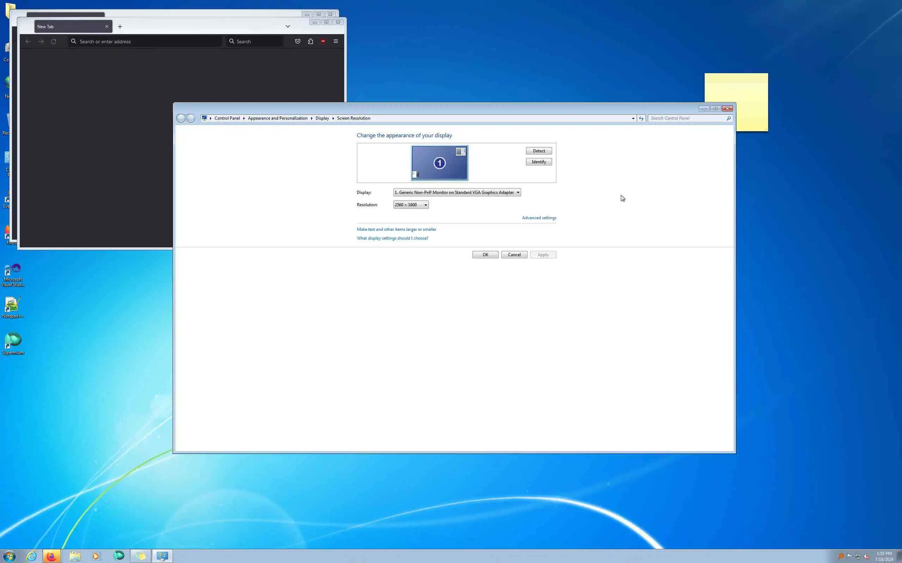List all tabs chevron in Firefox

[x=288, y=26]
